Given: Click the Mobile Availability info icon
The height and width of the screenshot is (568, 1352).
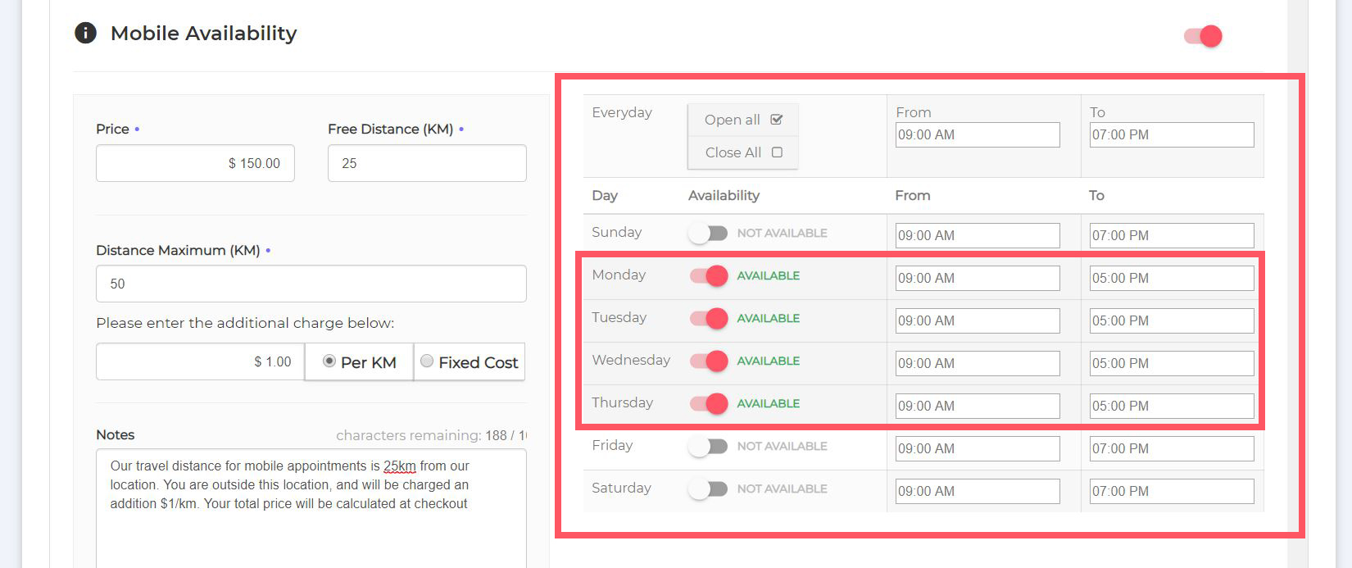Looking at the screenshot, I should click(x=85, y=33).
